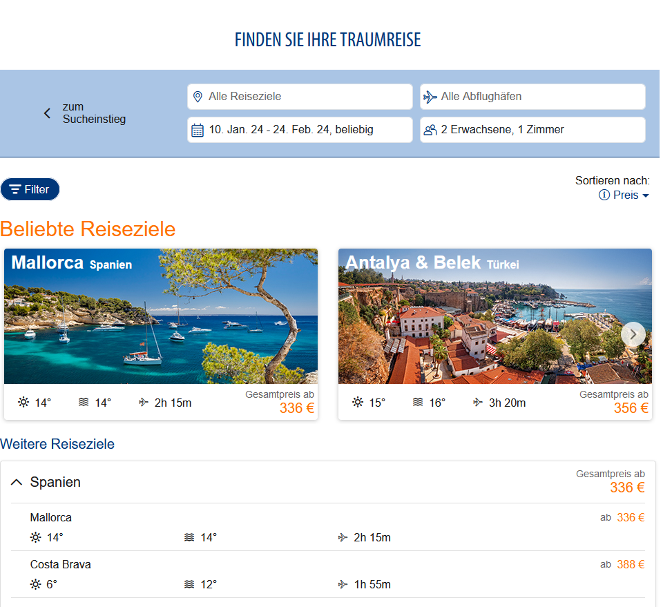Click the calendar icon beside travel dates
Viewport: 672px width, 607px height.
(x=198, y=130)
